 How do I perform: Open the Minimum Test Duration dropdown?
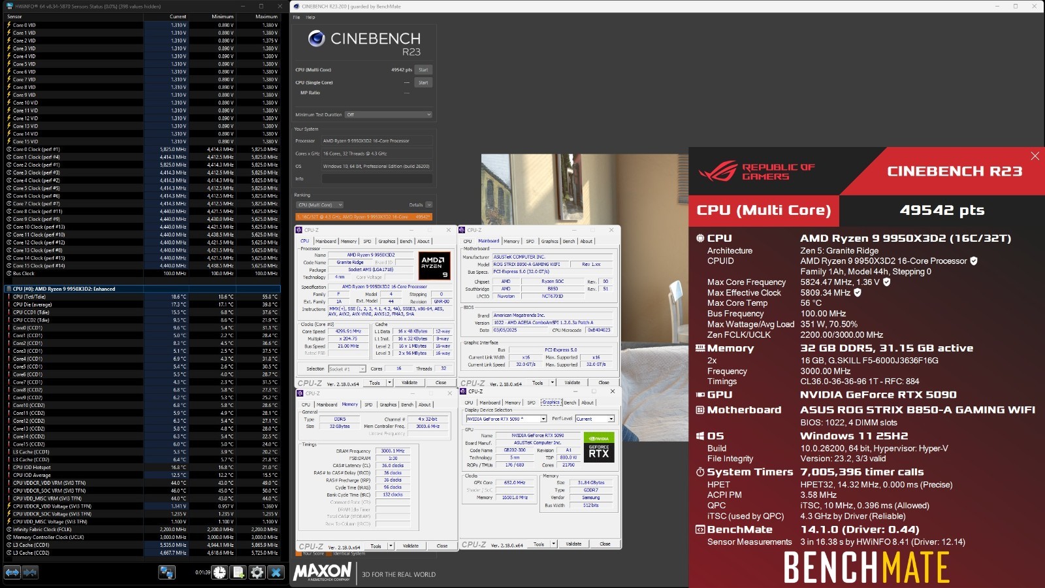(x=389, y=114)
